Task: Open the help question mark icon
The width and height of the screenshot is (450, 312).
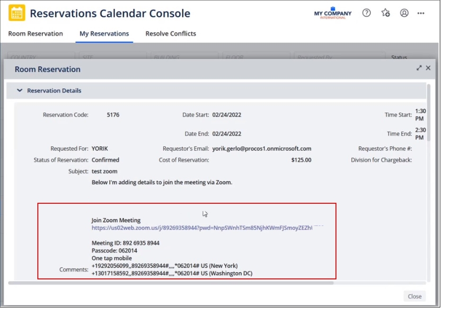Action: click(367, 13)
